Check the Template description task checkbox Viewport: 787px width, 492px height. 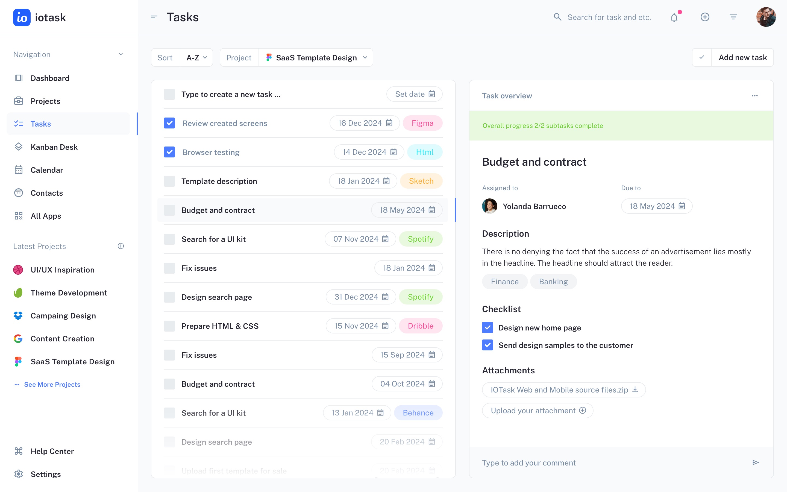[169, 181]
